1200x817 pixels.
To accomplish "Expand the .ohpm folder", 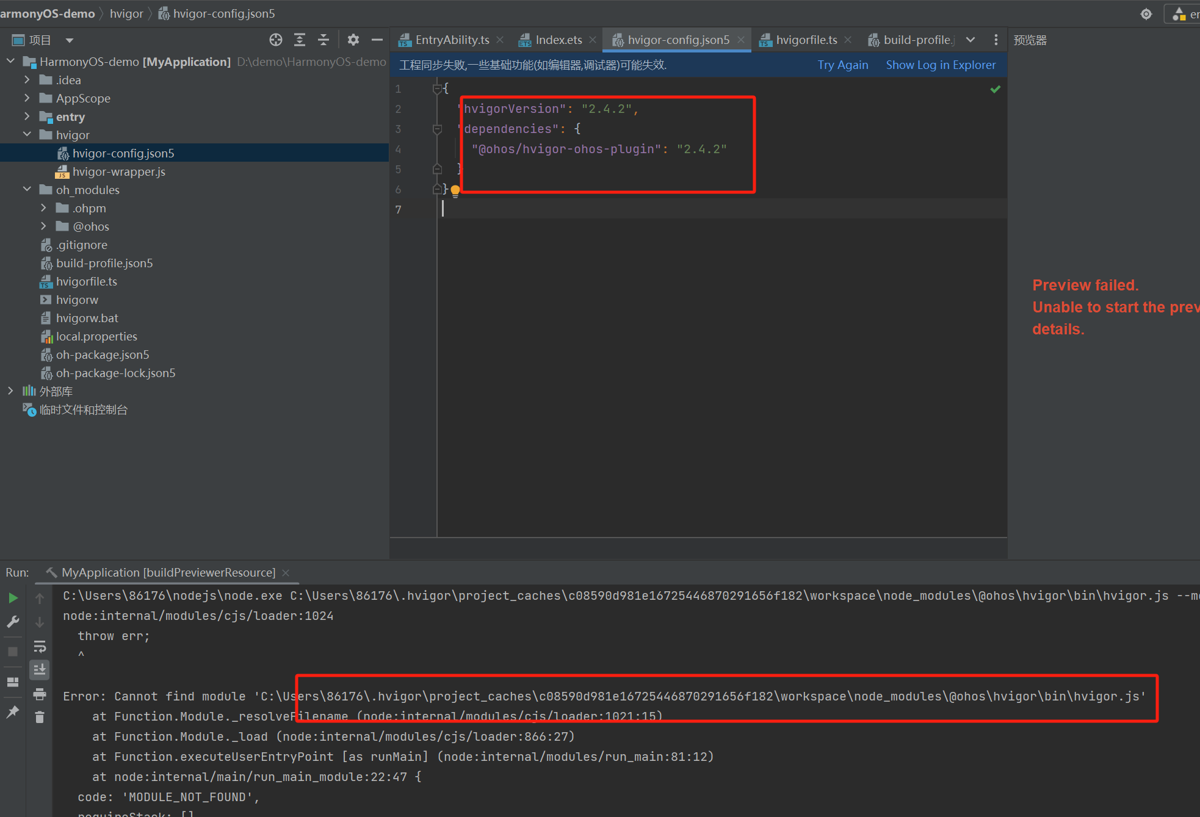I will pos(43,207).
